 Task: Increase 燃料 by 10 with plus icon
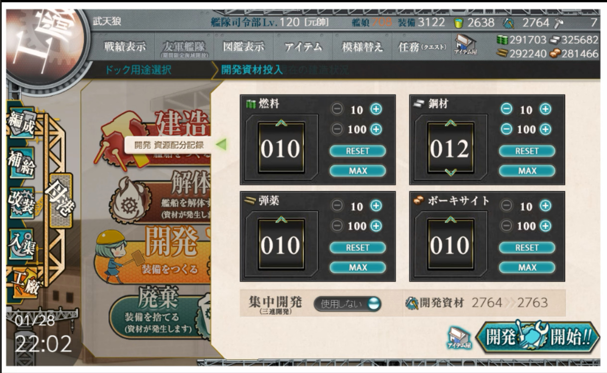pyautogui.click(x=376, y=109)
